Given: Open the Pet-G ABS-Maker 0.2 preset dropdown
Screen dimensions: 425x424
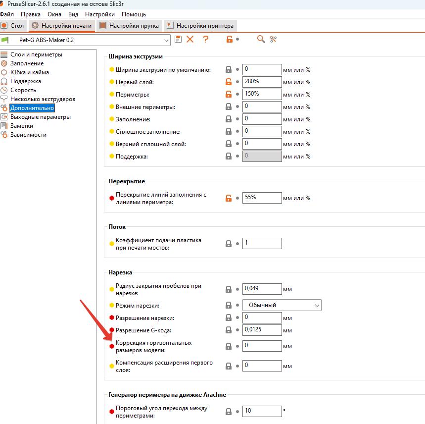Looking at the screenshot, I should coord(165,40).
